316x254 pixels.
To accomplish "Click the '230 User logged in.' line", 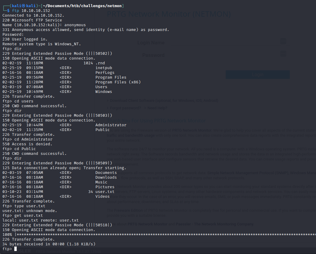I will pyautogui.click(x=25, y=39).
